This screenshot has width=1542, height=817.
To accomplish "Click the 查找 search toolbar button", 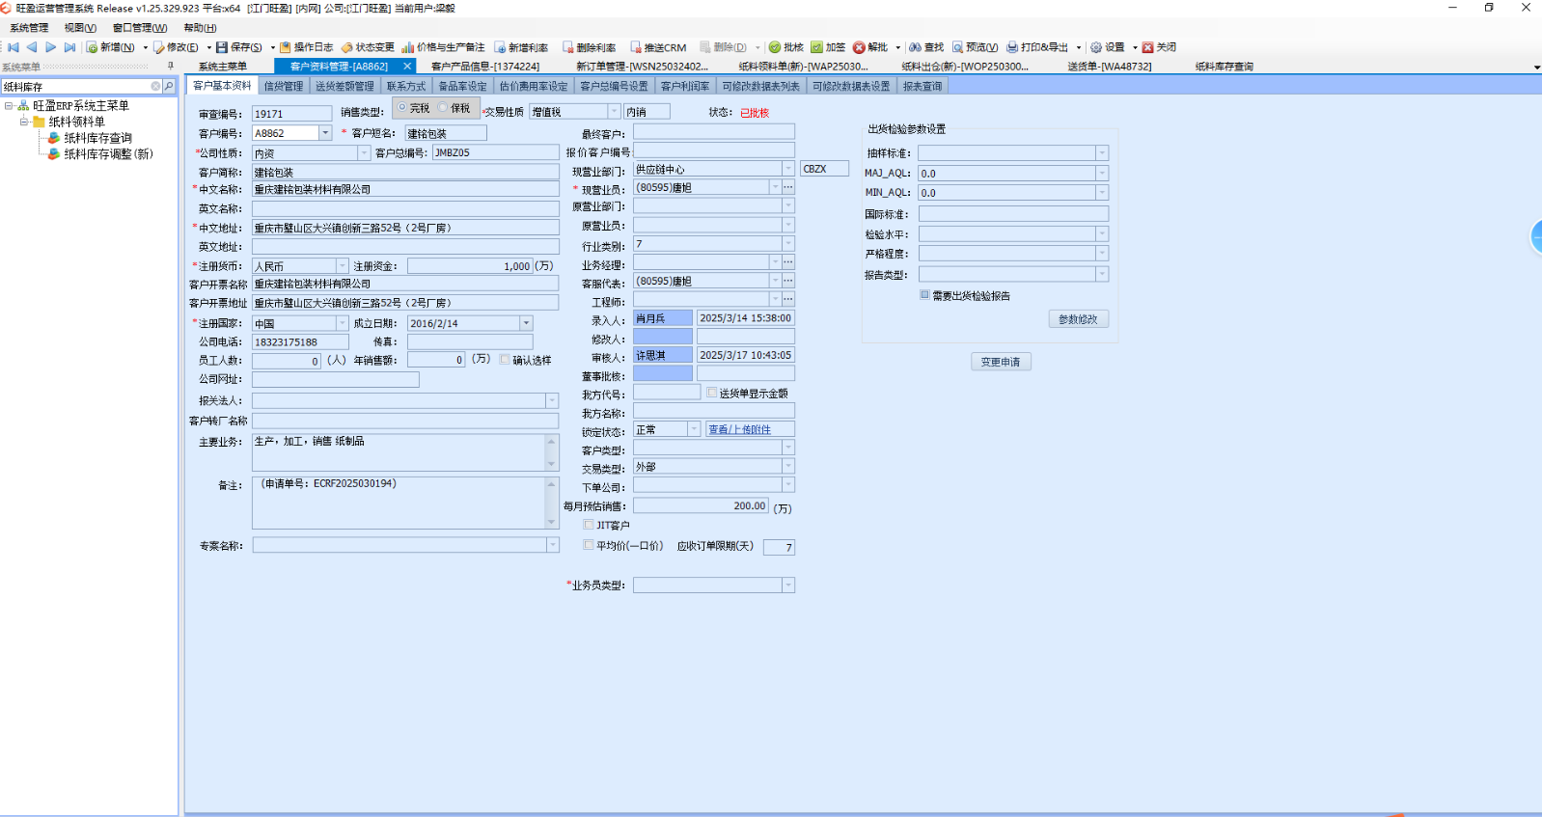I will click(926, 47).
